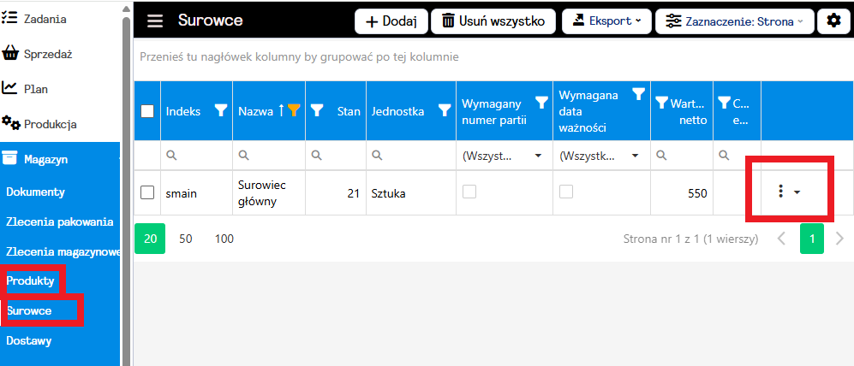Open the Zaznaczenie: Strona dropdown
854x366 pixels.
coord(734,21)
